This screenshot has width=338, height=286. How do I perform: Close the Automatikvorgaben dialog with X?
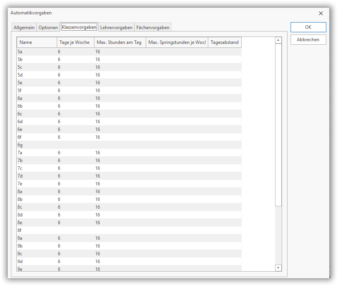point(321,13)
